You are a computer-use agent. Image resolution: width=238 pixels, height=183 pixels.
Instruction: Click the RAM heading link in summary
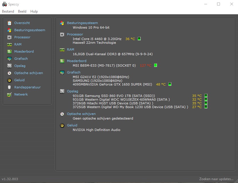tap(70, 49)
